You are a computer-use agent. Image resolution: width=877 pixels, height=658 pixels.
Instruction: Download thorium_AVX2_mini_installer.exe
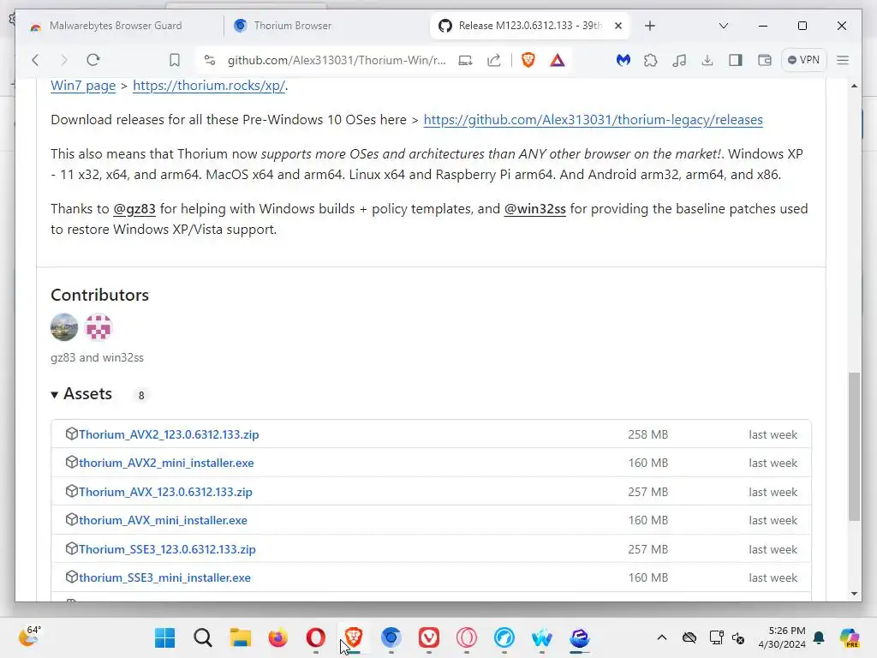click(x=166, y=463)
